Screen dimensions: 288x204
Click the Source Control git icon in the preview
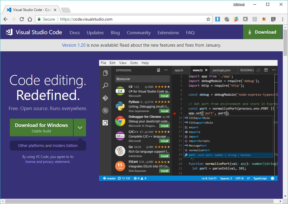tap(105, 98)
